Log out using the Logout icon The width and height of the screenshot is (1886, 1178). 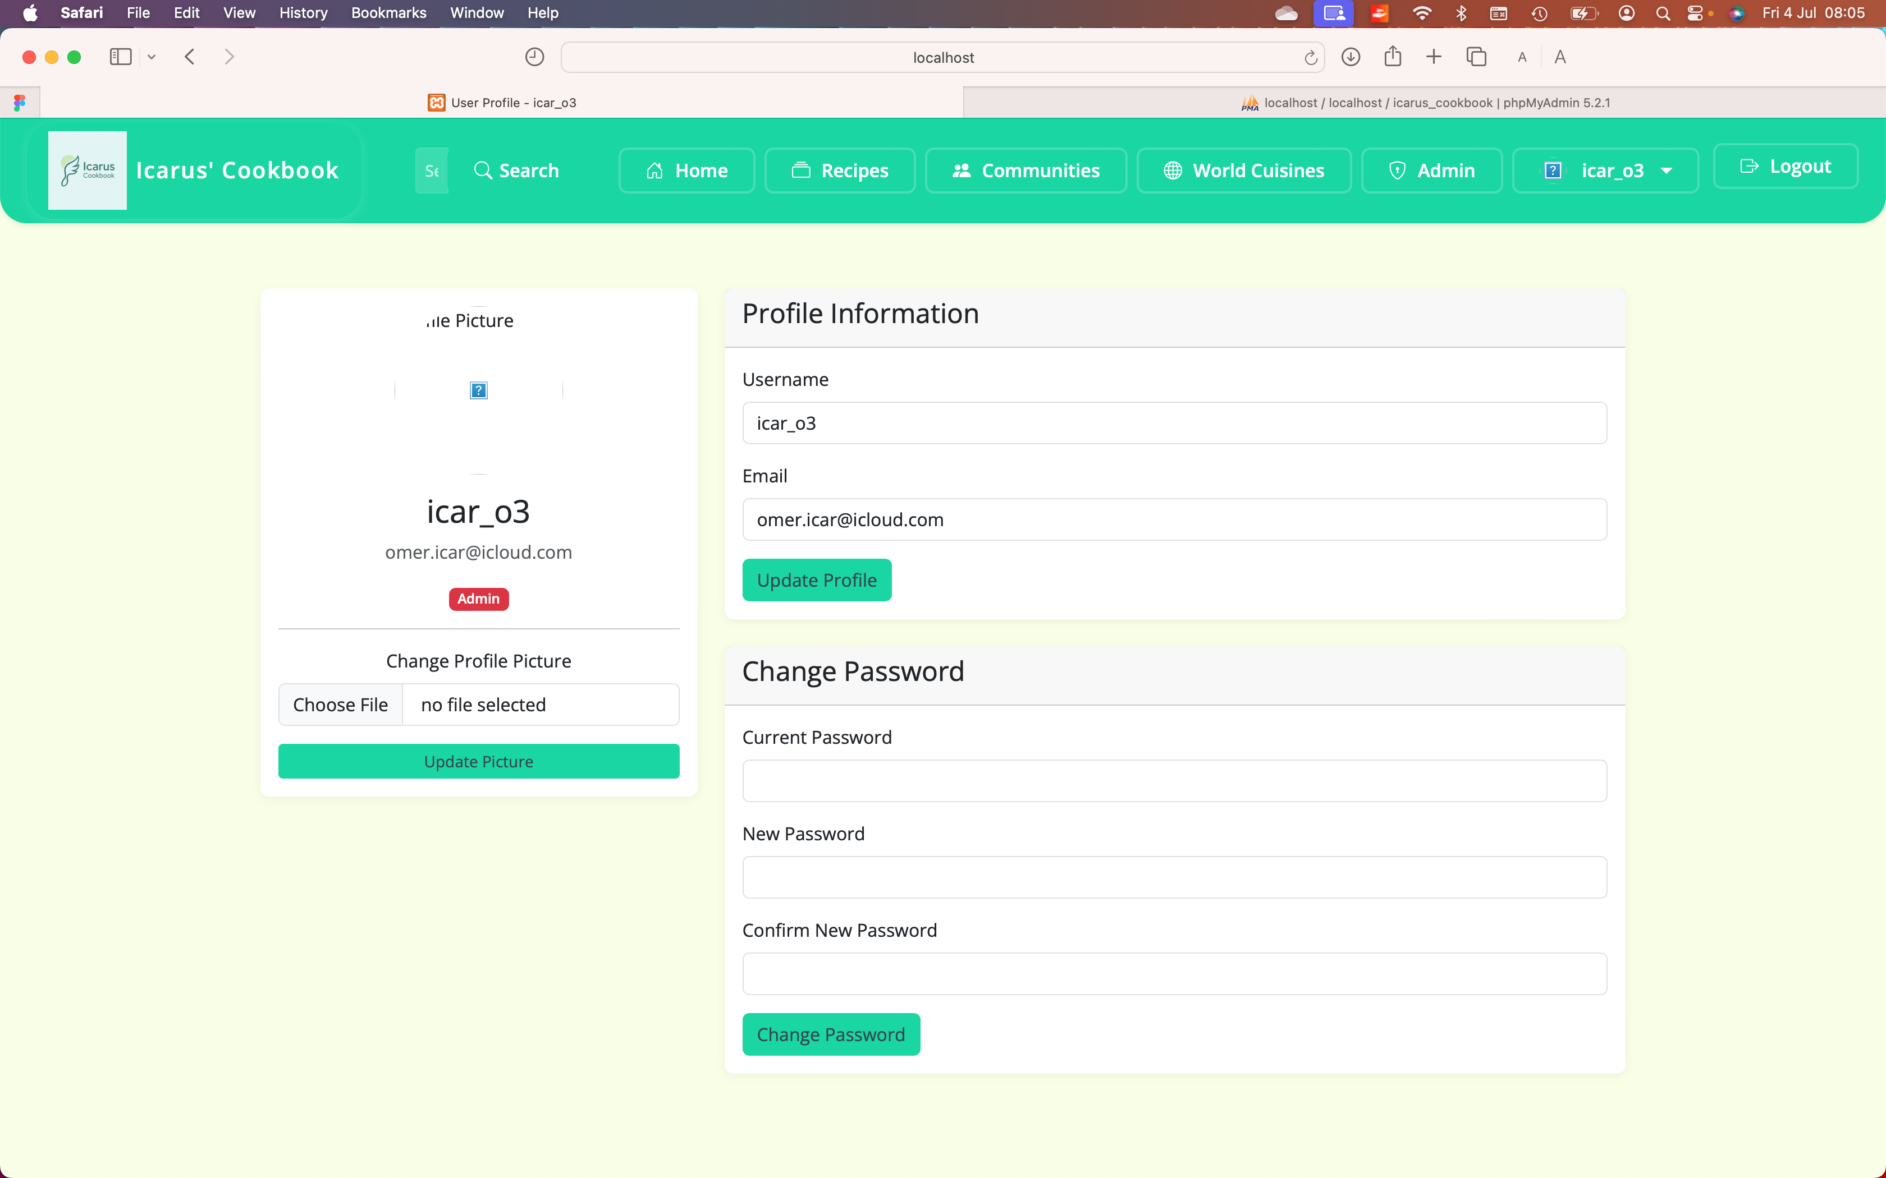1749,165
